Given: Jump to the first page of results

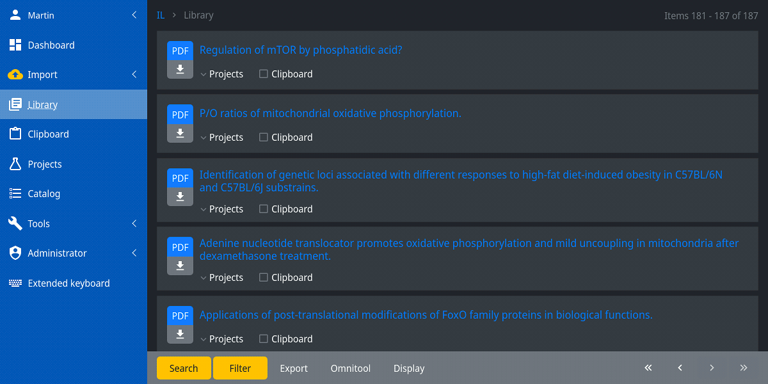Looking at the screenshot, I should click(648, 368).
